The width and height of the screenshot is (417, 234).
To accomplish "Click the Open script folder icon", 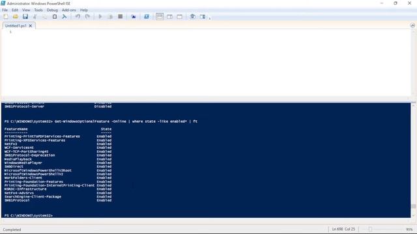I will tap(16, 16).
